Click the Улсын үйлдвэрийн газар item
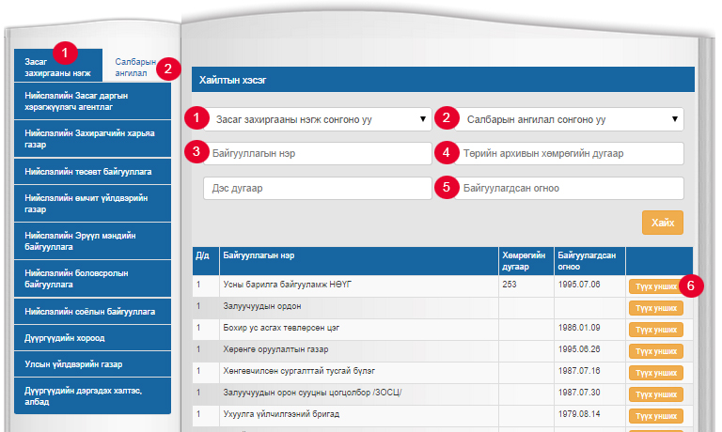Screen dimensions: 722x432 pos(92,363)
